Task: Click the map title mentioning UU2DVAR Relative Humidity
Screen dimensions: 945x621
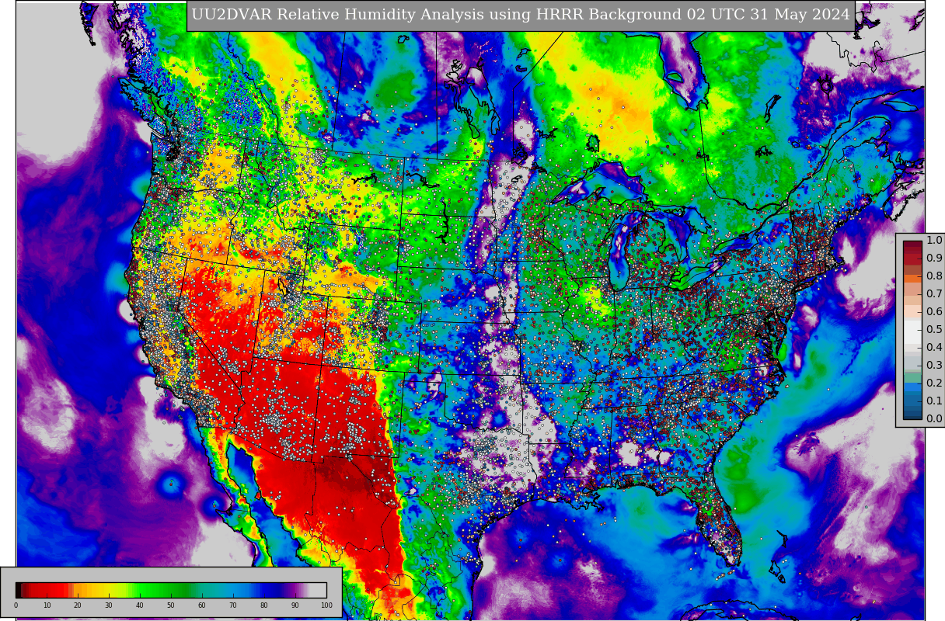Action: pyautogui.click(x=521, y=16)
